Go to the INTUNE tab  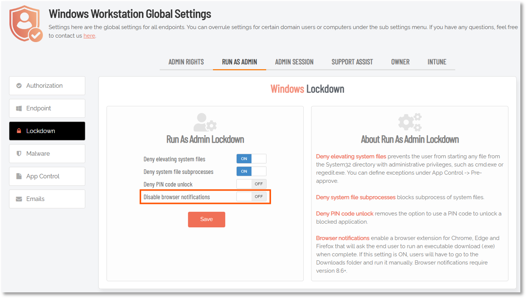click(437, 62)
